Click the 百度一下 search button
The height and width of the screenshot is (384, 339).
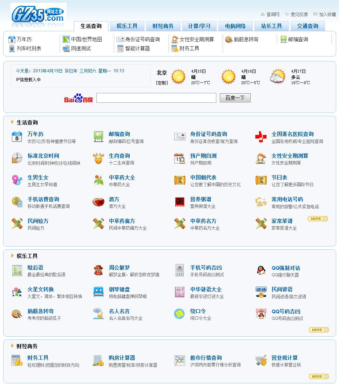[x=235, y=97]
